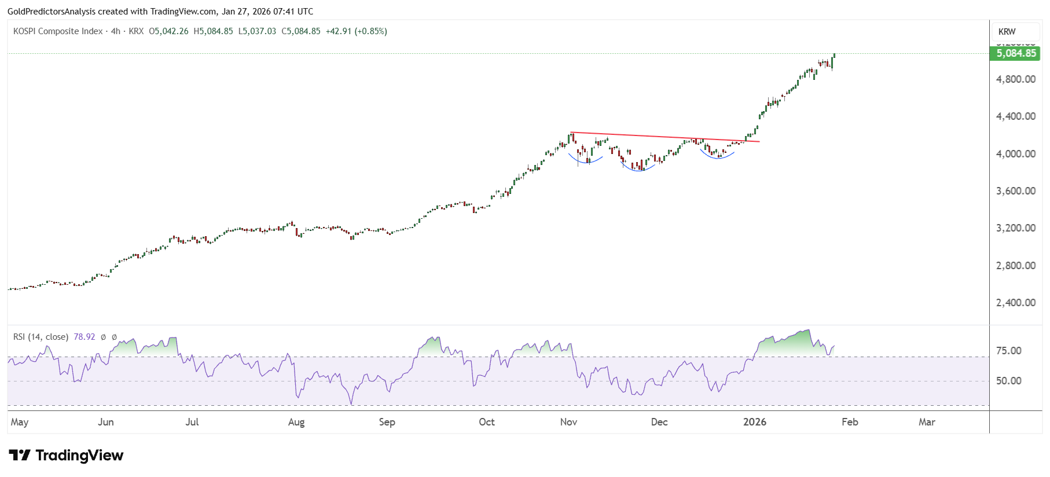The height and width of the screenshot is (477, 1050).
Task: Click the Feb label on time axis
Action: point(850,422)
